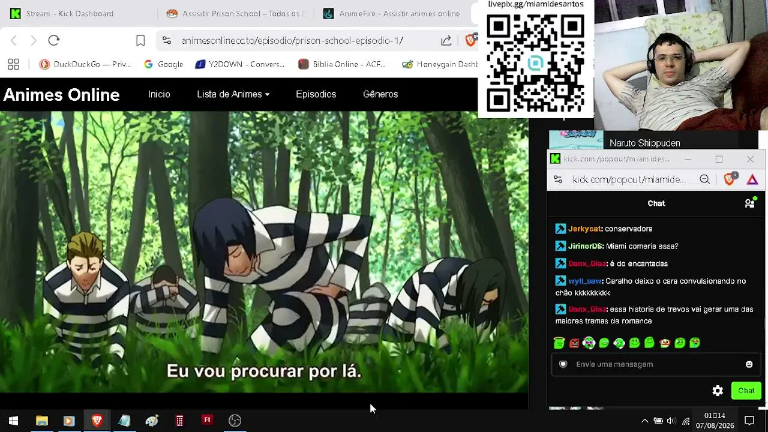This screenshot has height=432, width=768.
Task: Open the Windows Start menu
Action: point(13,421)
